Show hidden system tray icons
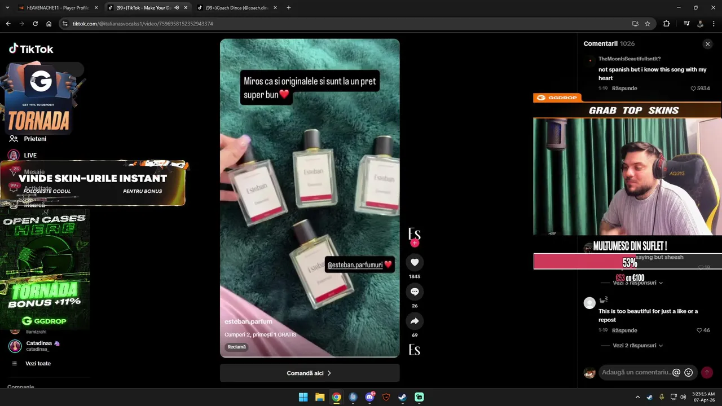Image resolution: width=722 pixels, height=406 pixels. coord(638,397)
